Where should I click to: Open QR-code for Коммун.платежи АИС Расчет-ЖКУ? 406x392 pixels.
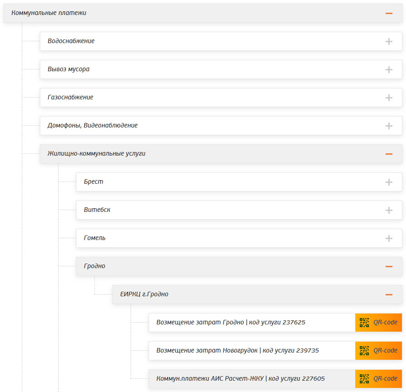pos(378,379)
